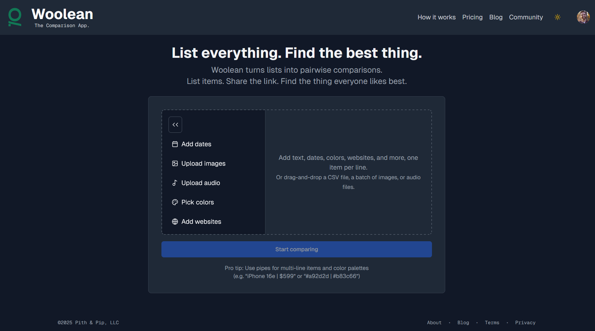595x331 pixels.
Task: Click the palette icon beside Pick colors
Action: 175,202
